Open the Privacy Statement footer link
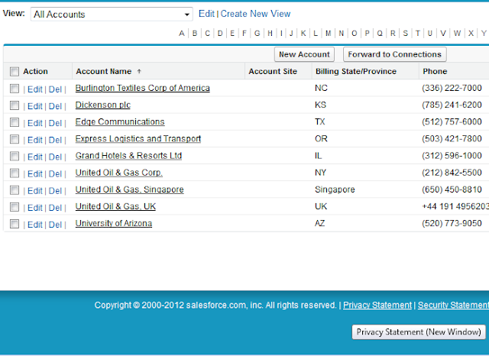Screen dimensions: 489x356 click(377, 305)
